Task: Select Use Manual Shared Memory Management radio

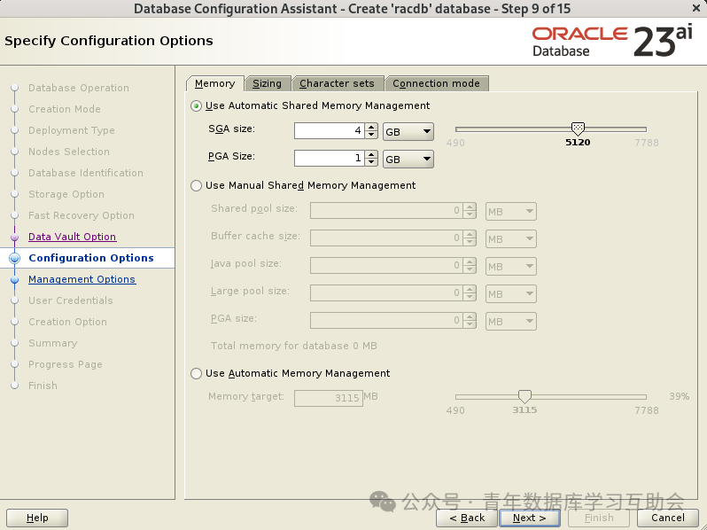Action: [196, 186]
